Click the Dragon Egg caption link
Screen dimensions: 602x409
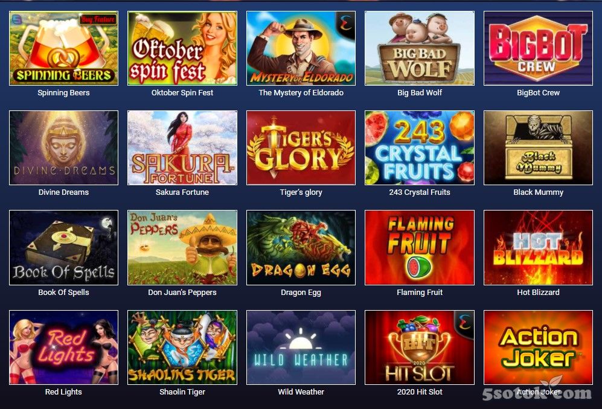coord(301,293)
